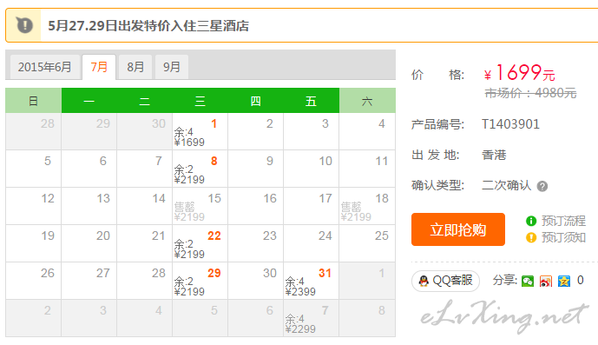This screenshot has width=598, height=345.
Task: Choose July 22 departure date
Action: [200, 243]
